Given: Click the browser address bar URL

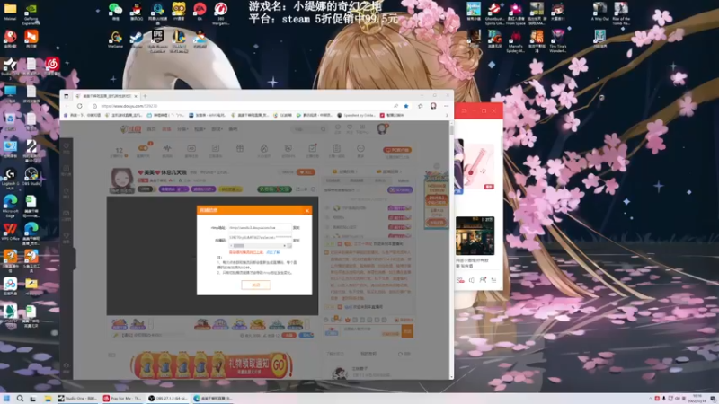Looking at the screenshot, I should (129, 106).
